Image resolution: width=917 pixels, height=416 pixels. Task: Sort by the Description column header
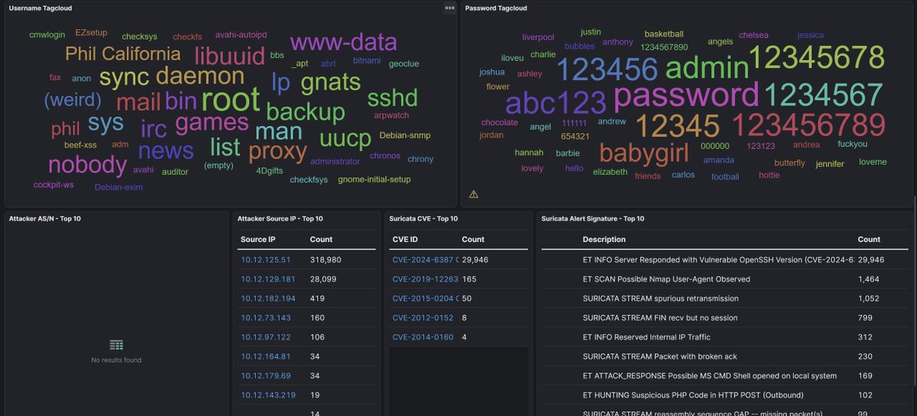(x=604, y=239)
